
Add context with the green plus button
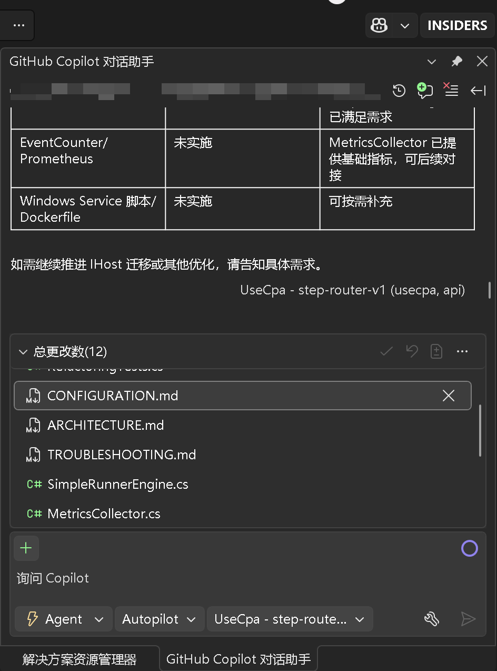tap(26, 548)
